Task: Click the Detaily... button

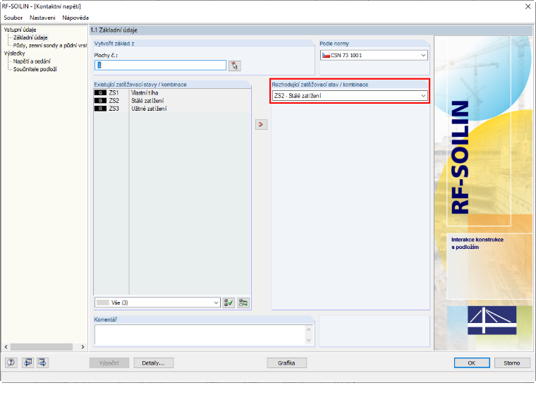Action: [153, 363]
